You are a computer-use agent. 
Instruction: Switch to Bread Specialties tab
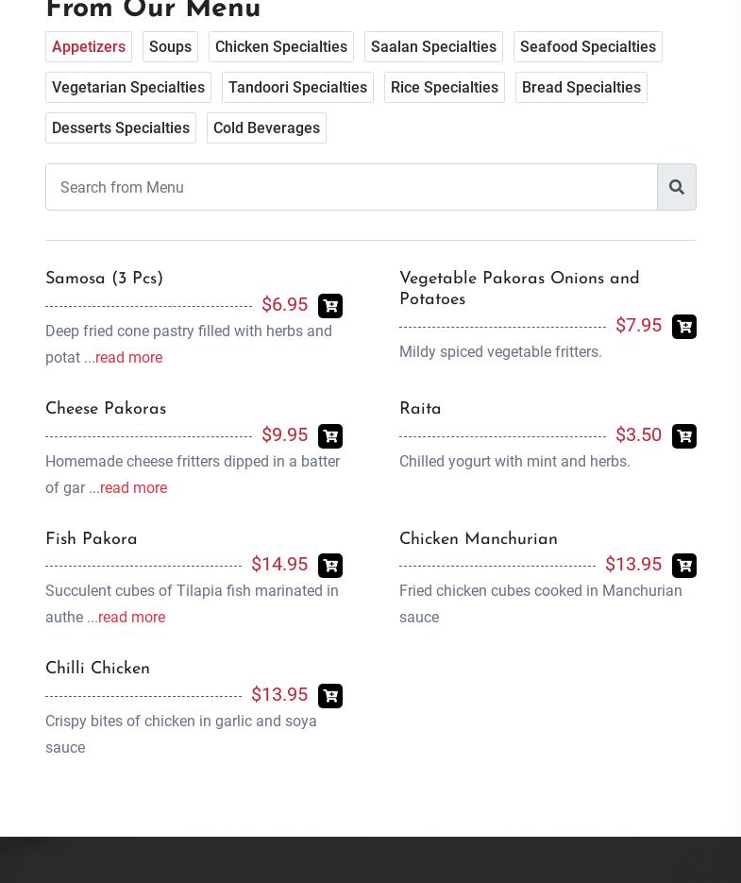point(581,88)
